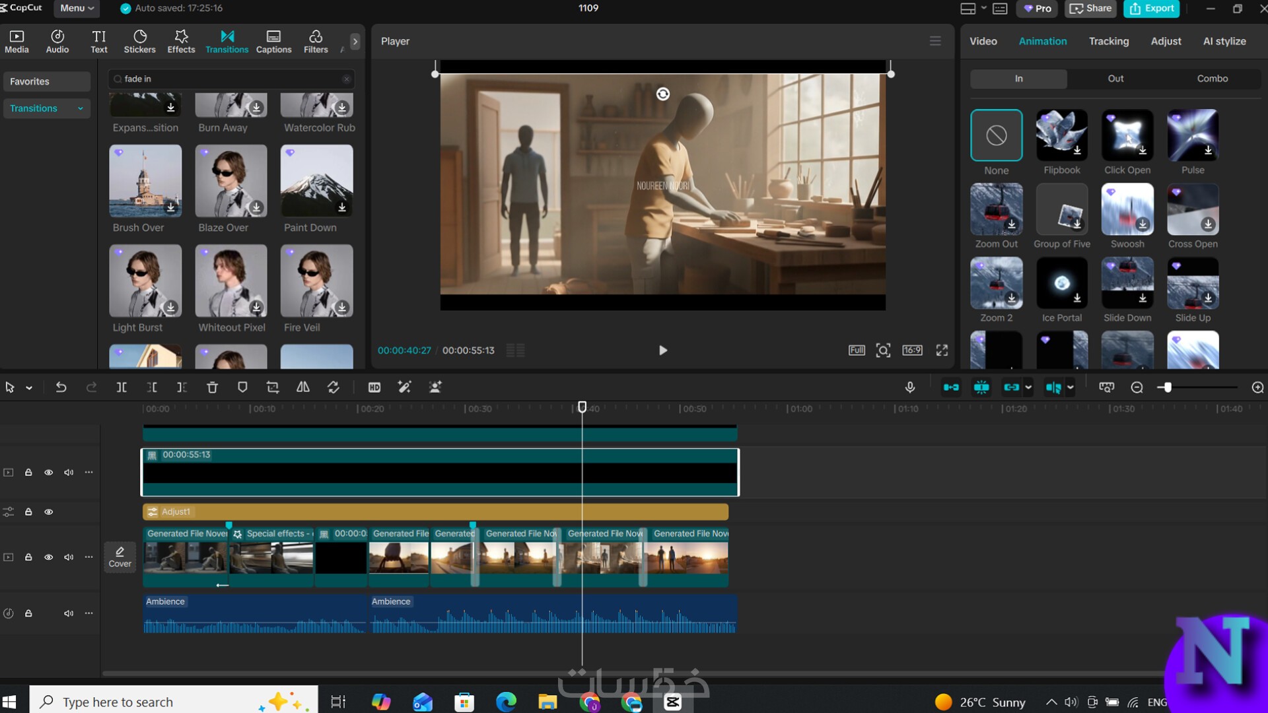Hide the Adjust1 track with eye icon
This screenshot has height=713, width=1268.
tap(48, 512)
